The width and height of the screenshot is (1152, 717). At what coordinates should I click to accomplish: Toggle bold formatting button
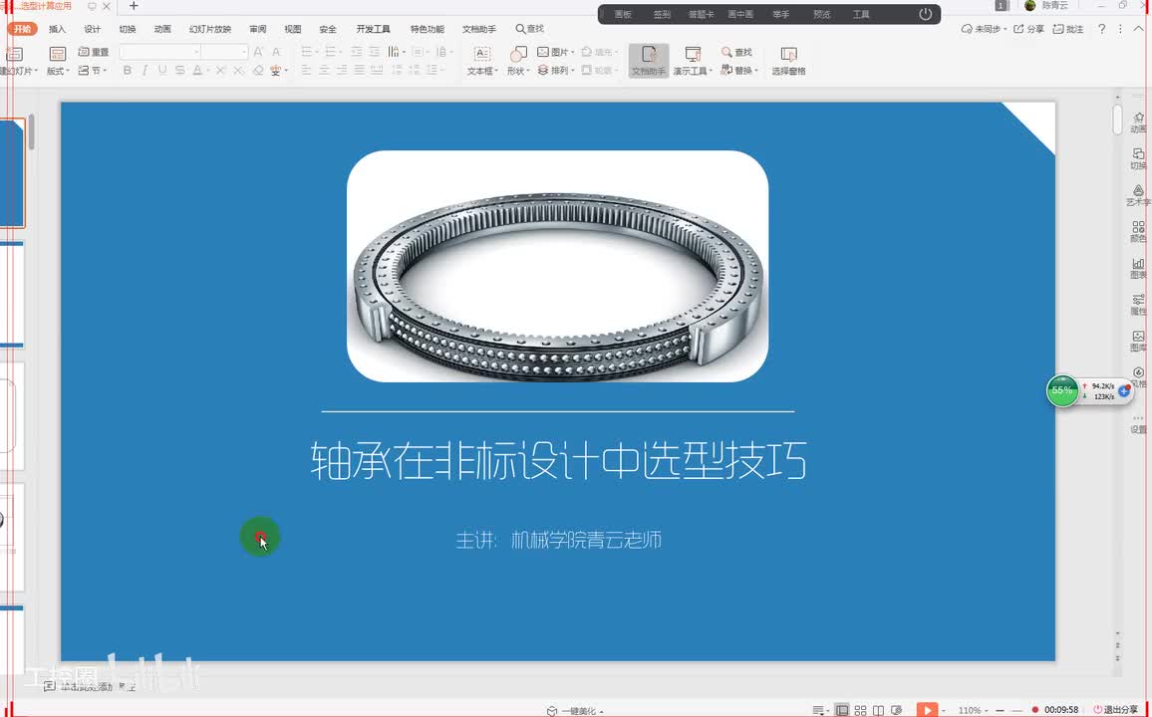click(128, 71)
